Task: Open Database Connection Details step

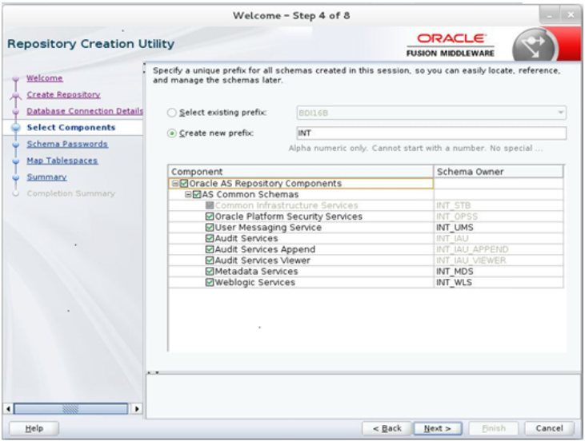Action: pos(85,111)
